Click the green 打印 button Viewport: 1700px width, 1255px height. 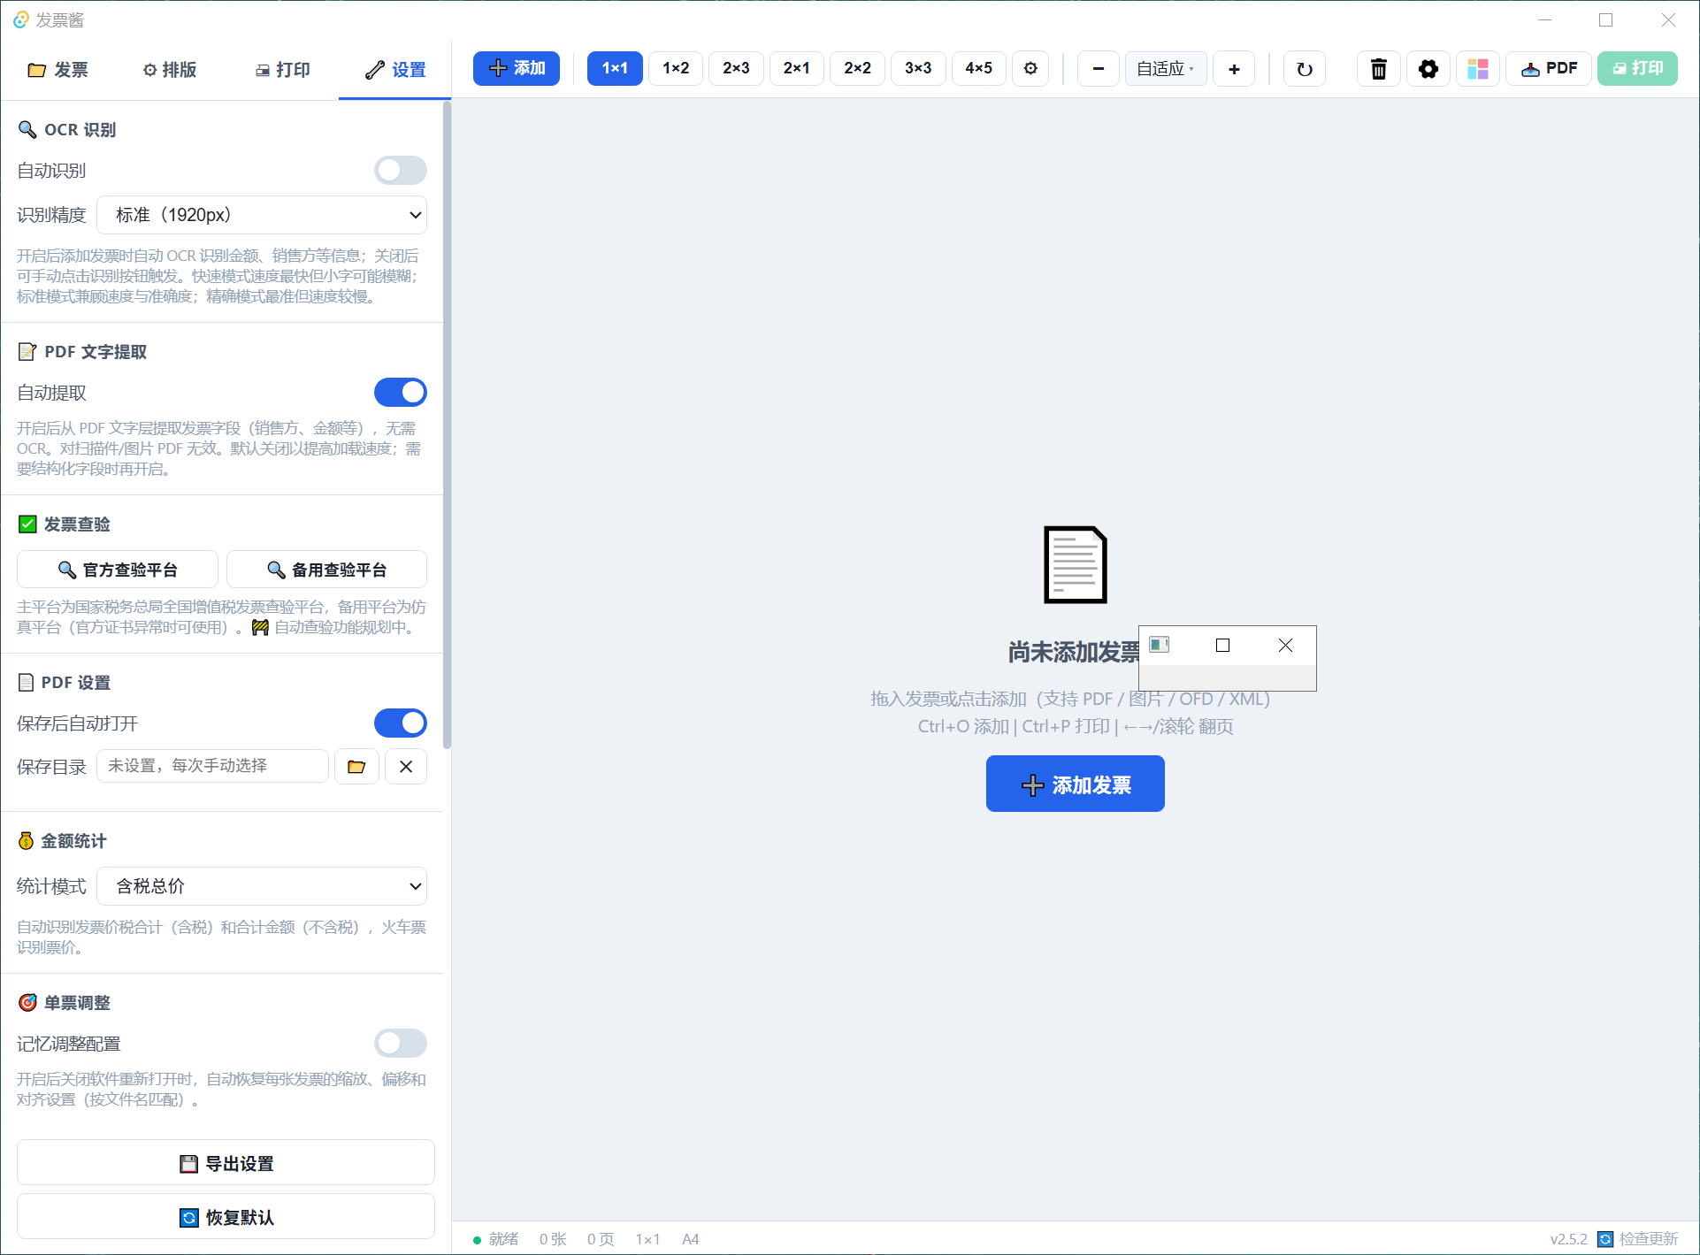point(1637,69)
